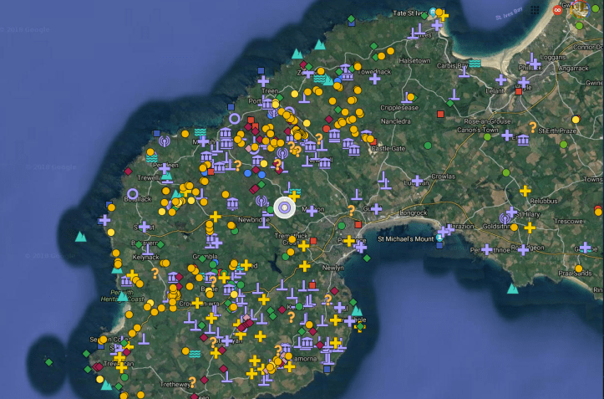This screenshot has width=604, height=399.
Task: Click the purple ring marker at Botallack
Action: (134, 195)
